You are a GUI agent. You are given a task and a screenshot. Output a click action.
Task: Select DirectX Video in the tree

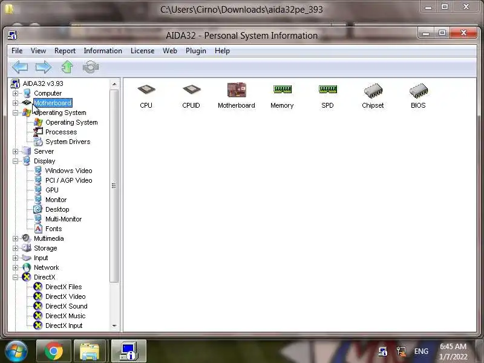[x=65, y=296]
